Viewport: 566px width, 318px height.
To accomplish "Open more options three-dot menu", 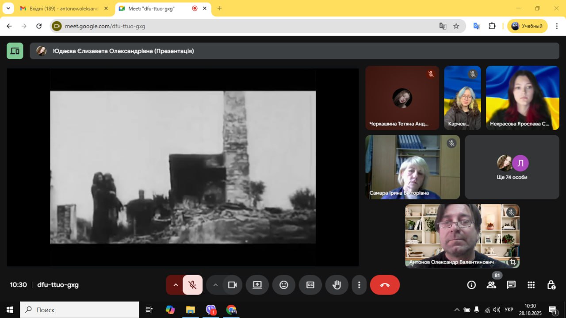I will 359,285.
